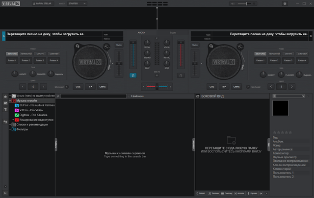
Task: Click the settings gear icon in top bar
Action: [285, 3]
